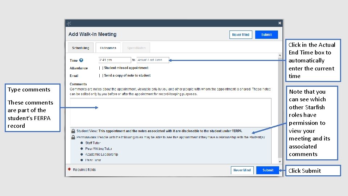Click inside the Comments text area
348x196 pixels.
click(171, 113)
